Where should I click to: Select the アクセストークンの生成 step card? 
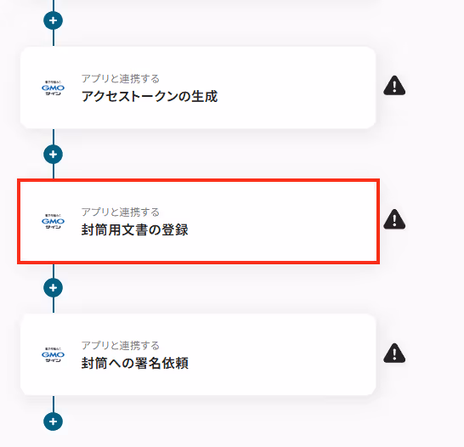(x=198, y=88)
